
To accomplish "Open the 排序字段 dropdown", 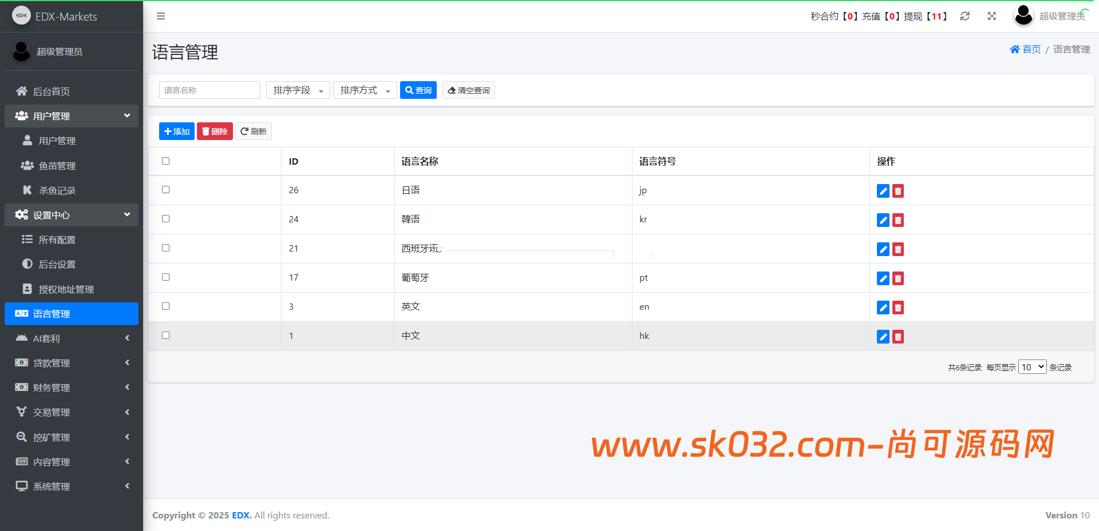I will 298,90.
